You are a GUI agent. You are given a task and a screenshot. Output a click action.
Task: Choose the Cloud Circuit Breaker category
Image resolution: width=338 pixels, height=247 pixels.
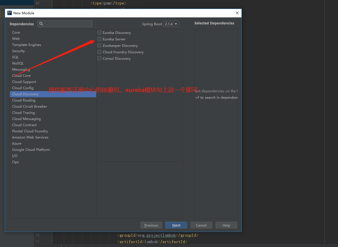tap(53, 107)
